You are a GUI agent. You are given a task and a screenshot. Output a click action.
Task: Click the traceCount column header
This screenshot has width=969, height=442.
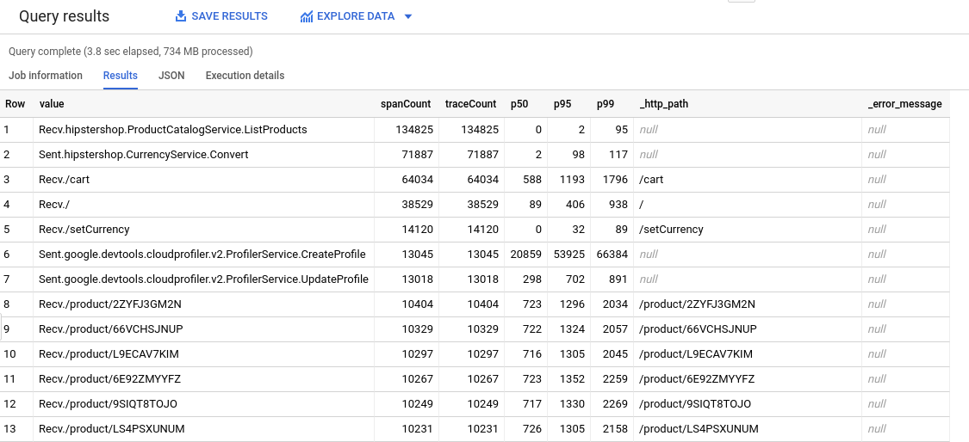pos(470,104)
